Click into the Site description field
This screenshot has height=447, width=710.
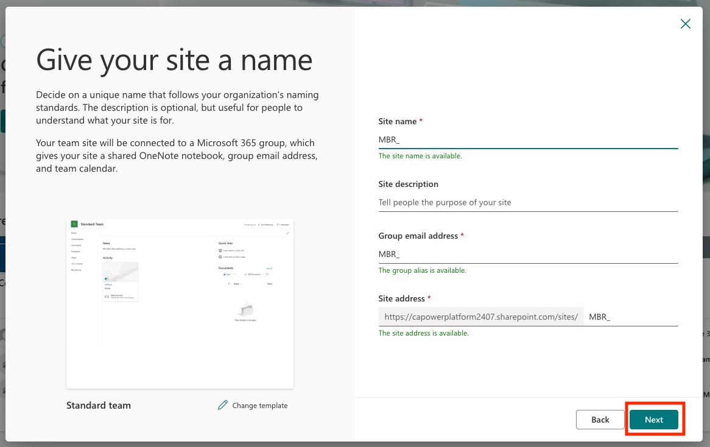tap(527, 202)
